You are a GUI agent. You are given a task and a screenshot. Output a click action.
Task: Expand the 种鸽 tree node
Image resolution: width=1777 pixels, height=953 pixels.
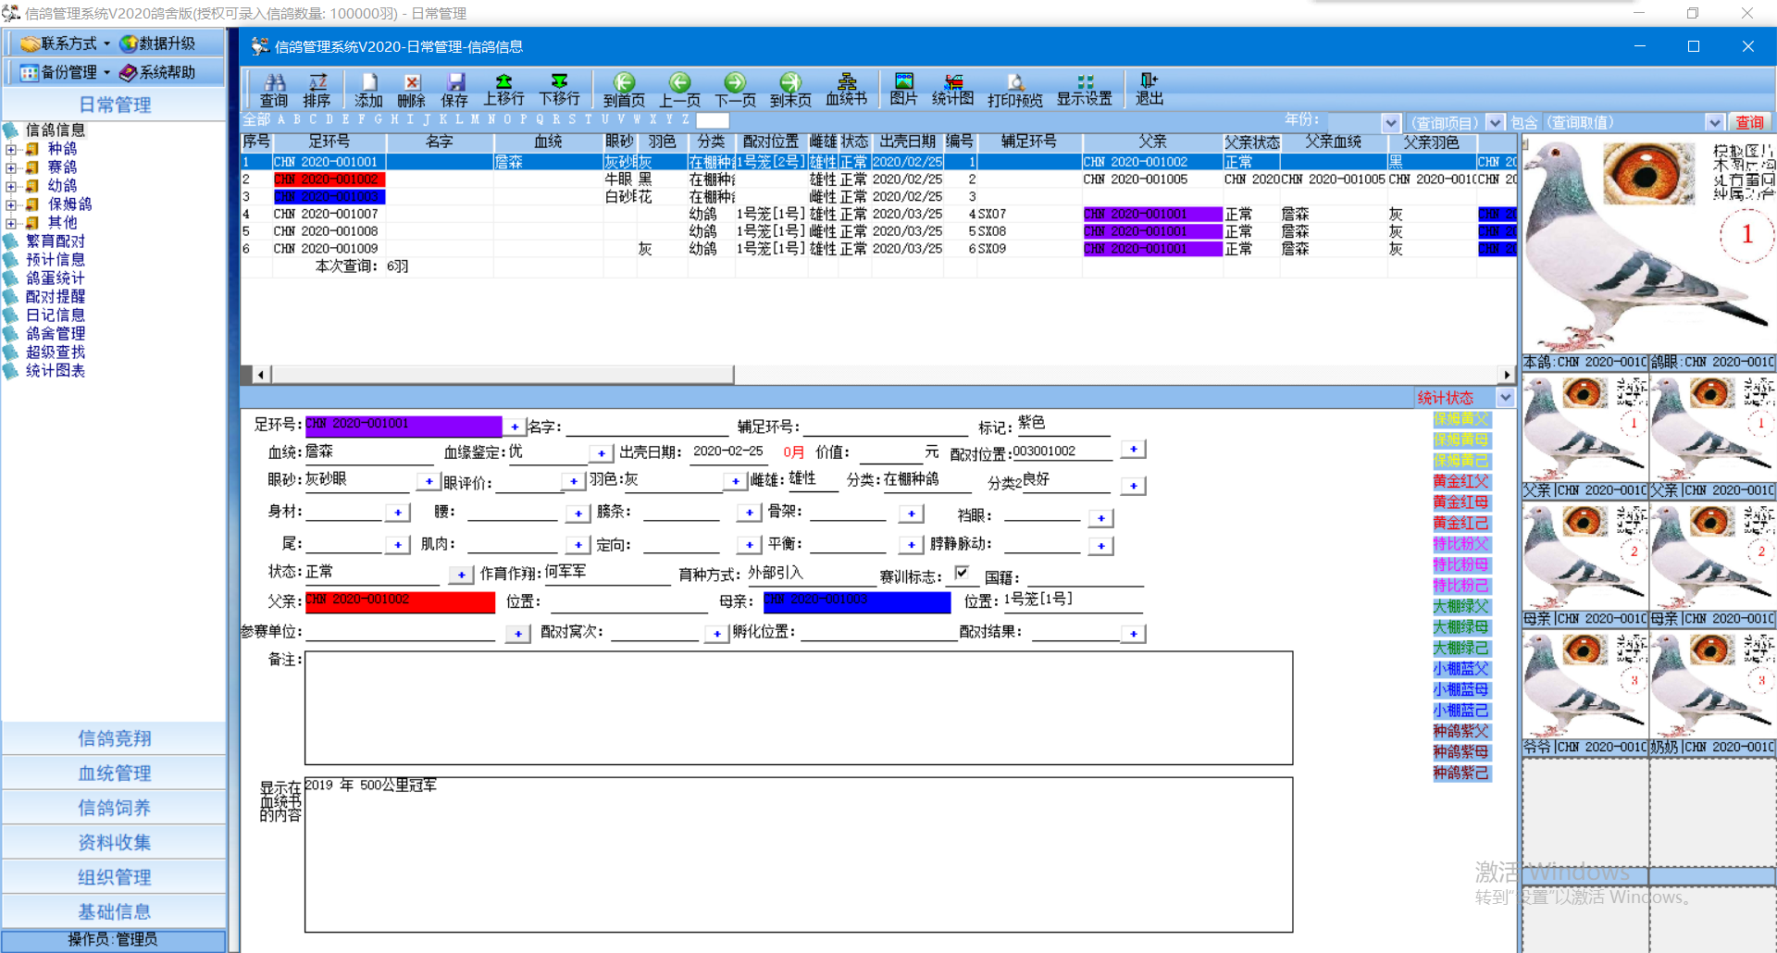click(x=11, y=149)
